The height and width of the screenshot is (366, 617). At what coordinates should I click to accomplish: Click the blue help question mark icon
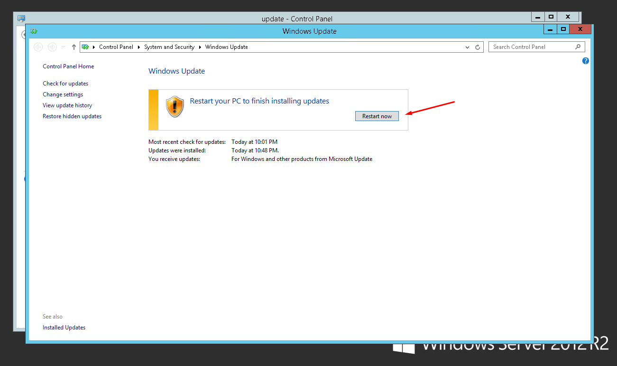[586, 61]
